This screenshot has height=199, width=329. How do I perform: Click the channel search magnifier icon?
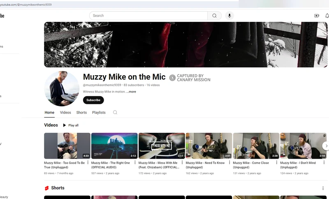click(115, 113)
